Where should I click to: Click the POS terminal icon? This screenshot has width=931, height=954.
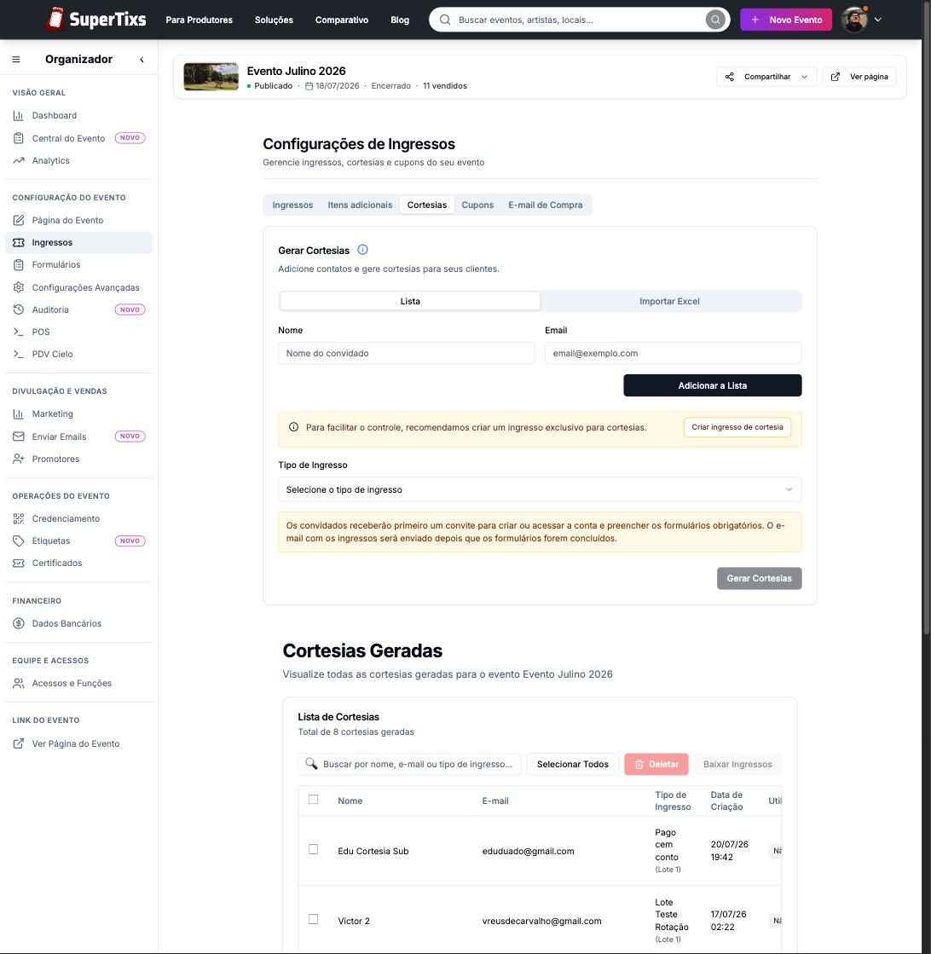point(18,332)
